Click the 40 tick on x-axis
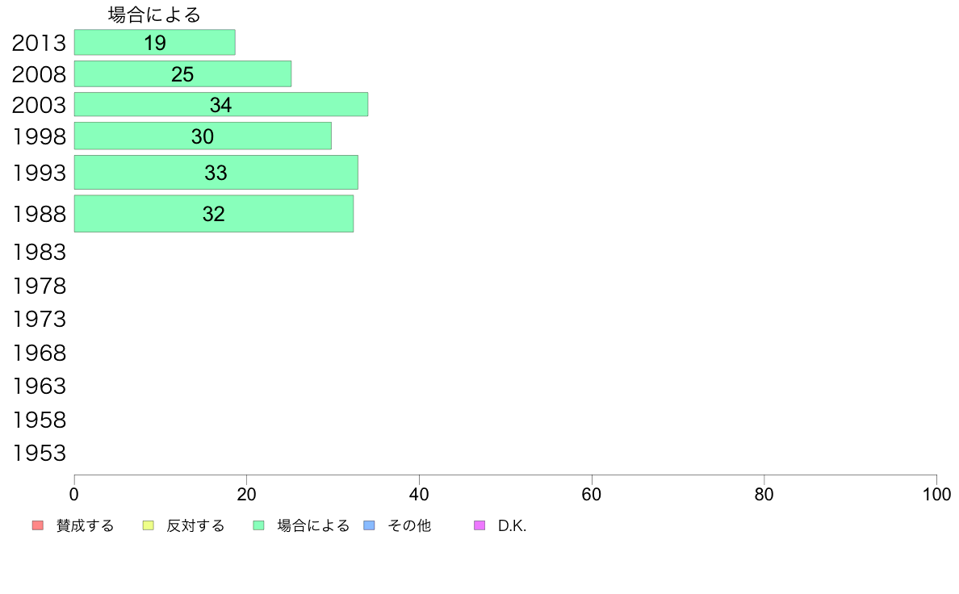This screenshot has height=594, width=959. (x=419, y=494)
